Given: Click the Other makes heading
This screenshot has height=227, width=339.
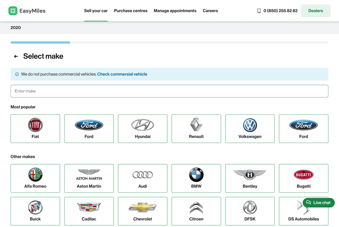Looking at the screenshot, I should [x=23, y=157].
